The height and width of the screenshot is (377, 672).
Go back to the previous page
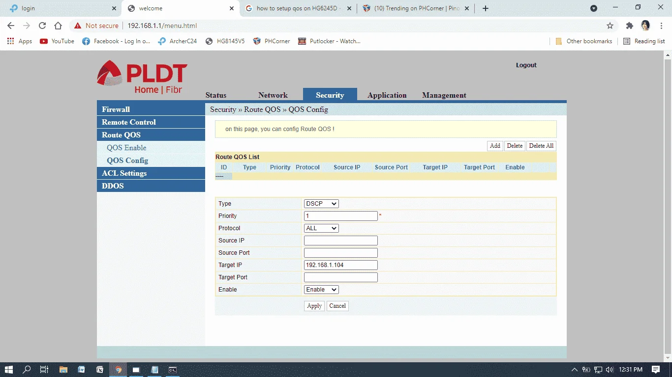pos(11,26)
